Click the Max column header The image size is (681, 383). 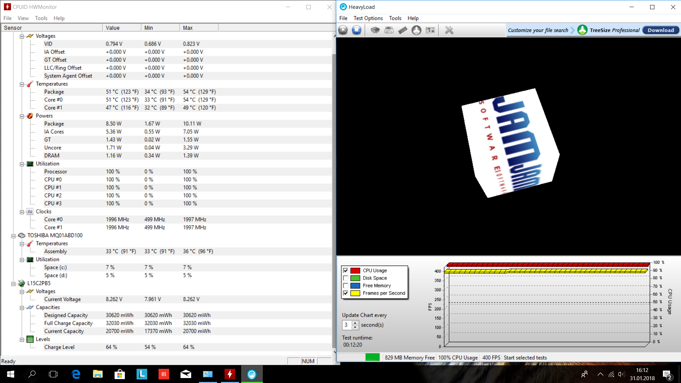(x=199, y=28)
